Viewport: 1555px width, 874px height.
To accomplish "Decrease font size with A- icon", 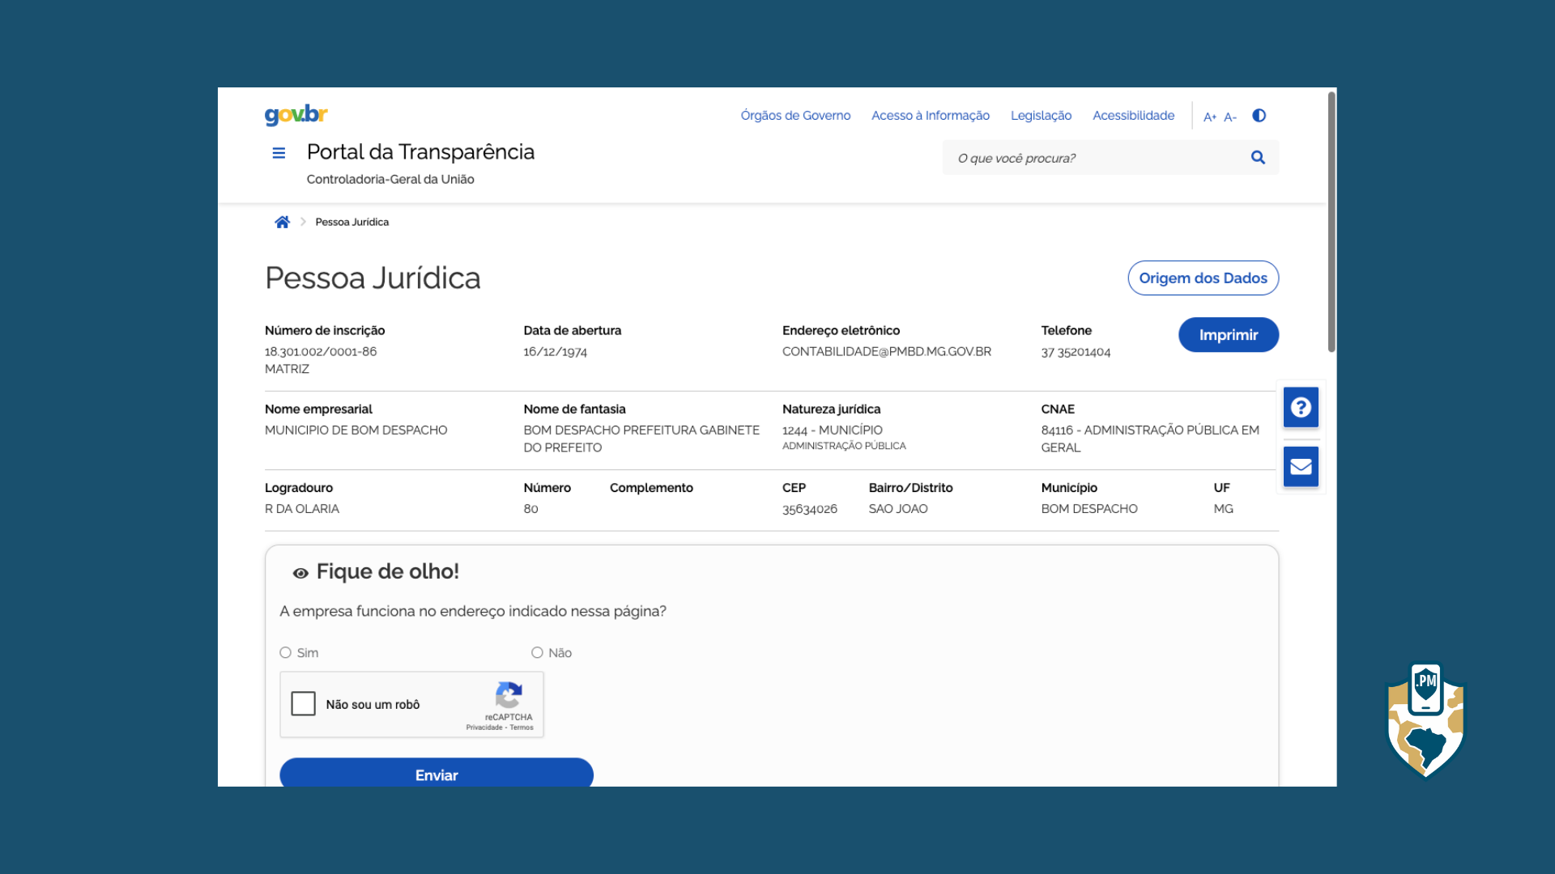I will click(x=1229, y=117).
